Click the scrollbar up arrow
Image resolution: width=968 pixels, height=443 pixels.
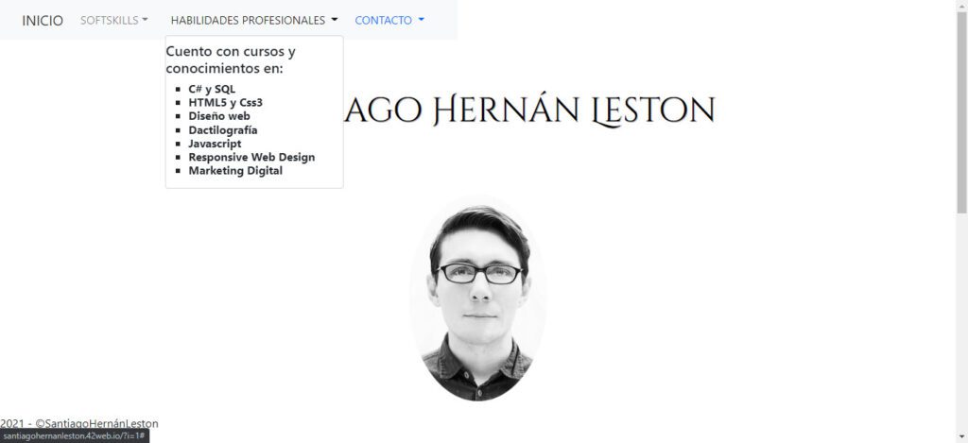(961, 5)
